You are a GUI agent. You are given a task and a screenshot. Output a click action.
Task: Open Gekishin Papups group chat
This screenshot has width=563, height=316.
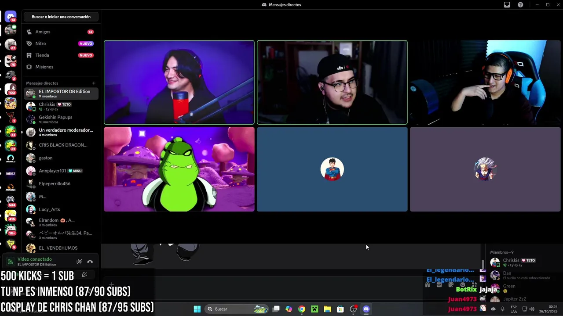[x=61, y=119]
